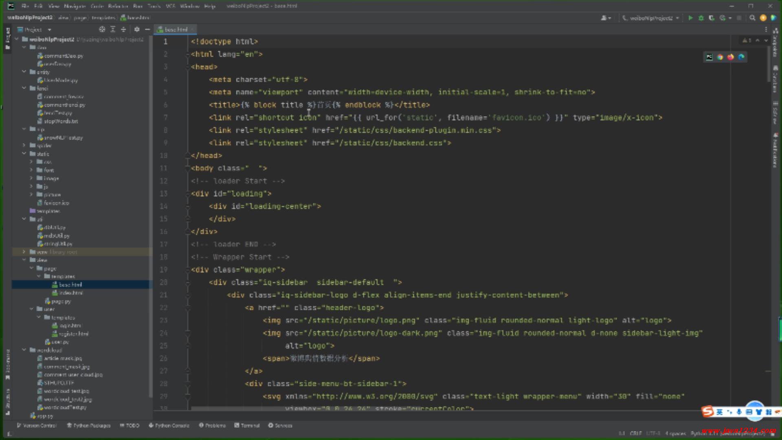
Task: Toggle the quick-access tool window button in the status bar corner
Action: pyautogui.click(x=9, y=433)
